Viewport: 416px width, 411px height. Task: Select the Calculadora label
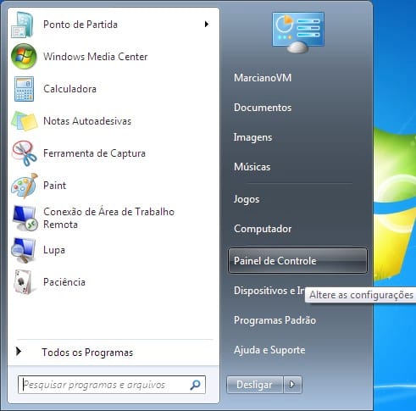click(x=69, y=89)
